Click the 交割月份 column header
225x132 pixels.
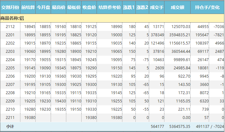(x=10, y=7)
